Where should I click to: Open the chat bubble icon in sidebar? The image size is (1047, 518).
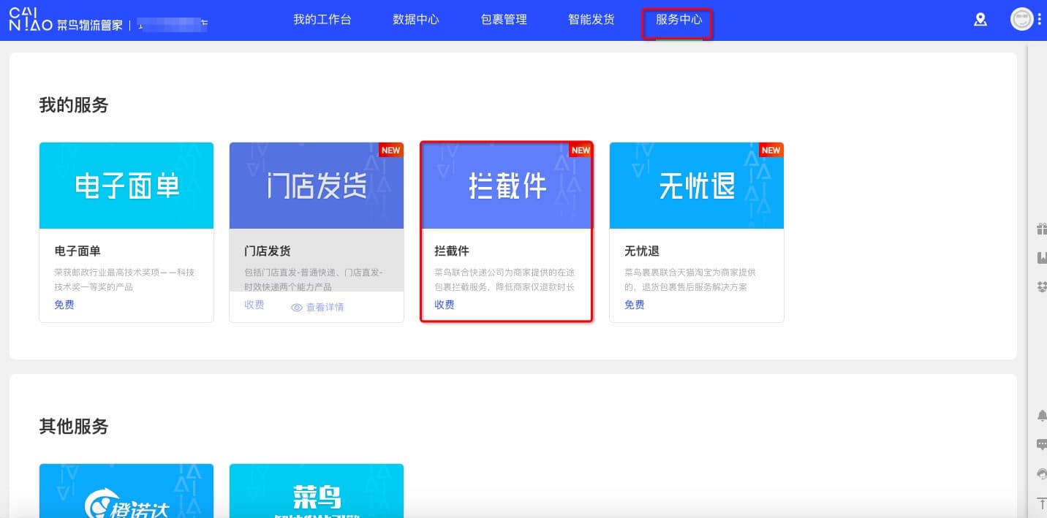(x=1042, y=444)
